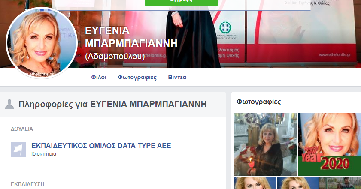This screenshot has height=189, width=361.
Task: Open the bottom-left portrait thumbnail in photos
Action: coord(255,183)
